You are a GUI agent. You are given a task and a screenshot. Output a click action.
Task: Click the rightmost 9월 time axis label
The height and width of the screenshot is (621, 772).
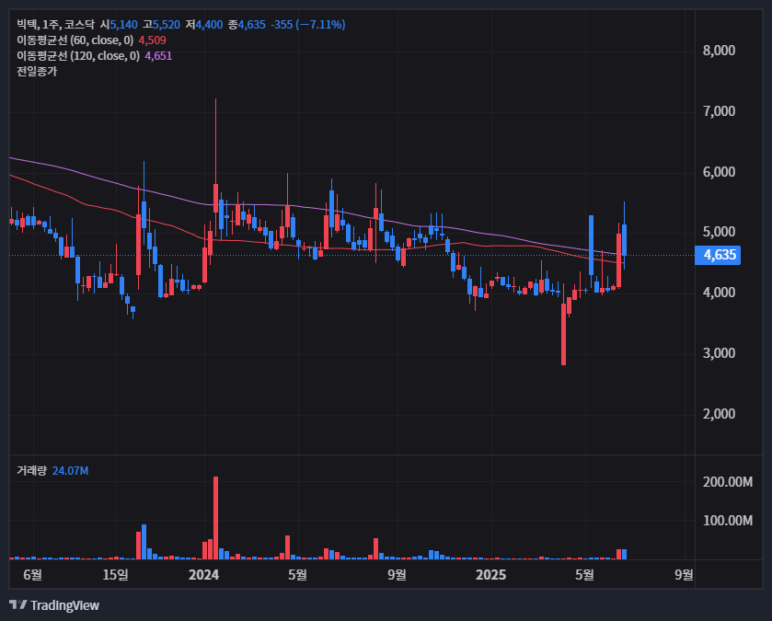pyautogui.click(x=684, y=575)
